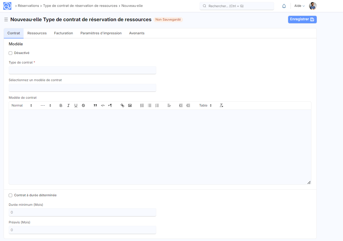Click the Type de contrat input field
Image resolution: width=343 pixels, height=241 pixels.
tap(82, 70)
